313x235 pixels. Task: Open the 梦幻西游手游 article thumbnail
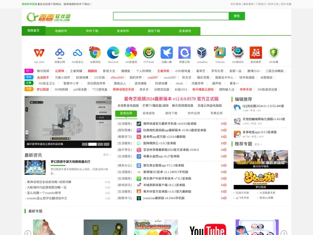coord(35,167)
